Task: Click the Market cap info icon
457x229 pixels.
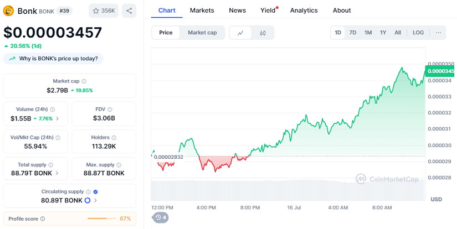Action: click(84, 81)
